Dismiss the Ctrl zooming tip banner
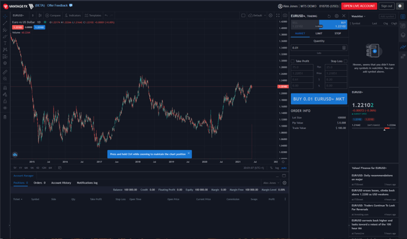This screenshot has height=239, width=407. pos(189,154)
